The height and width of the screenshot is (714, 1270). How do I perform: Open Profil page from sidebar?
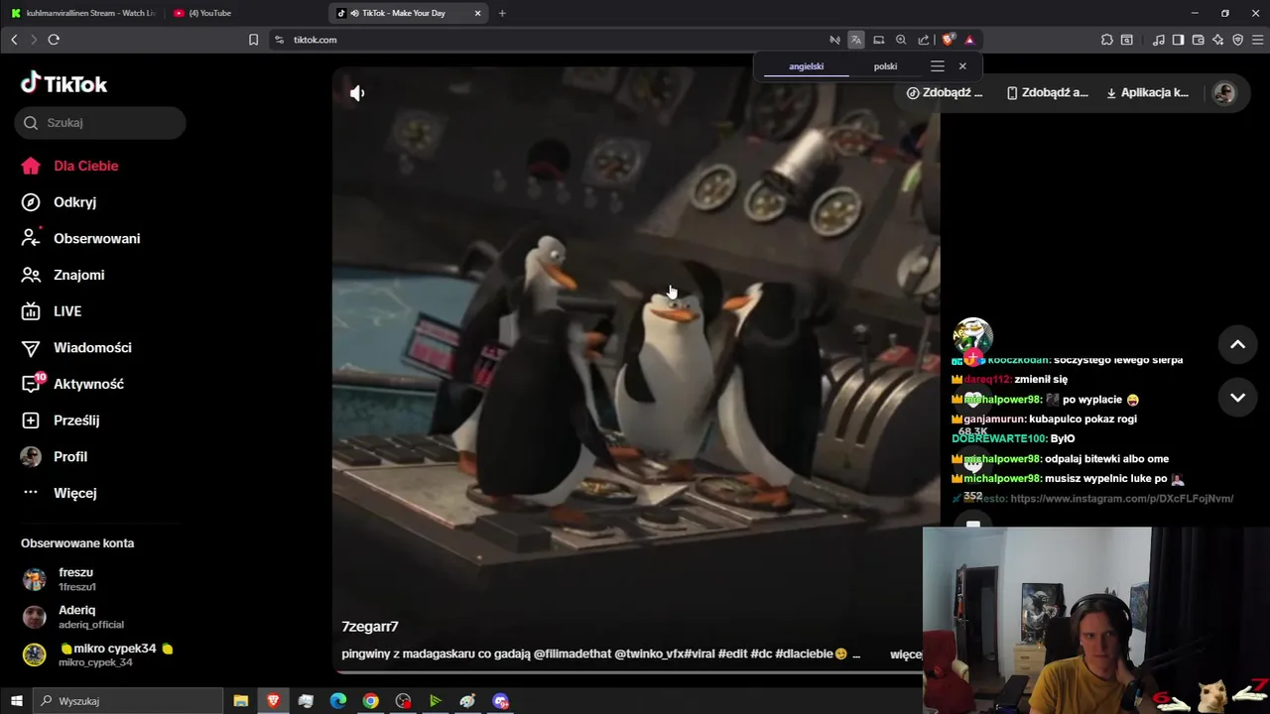coord(56,457)
